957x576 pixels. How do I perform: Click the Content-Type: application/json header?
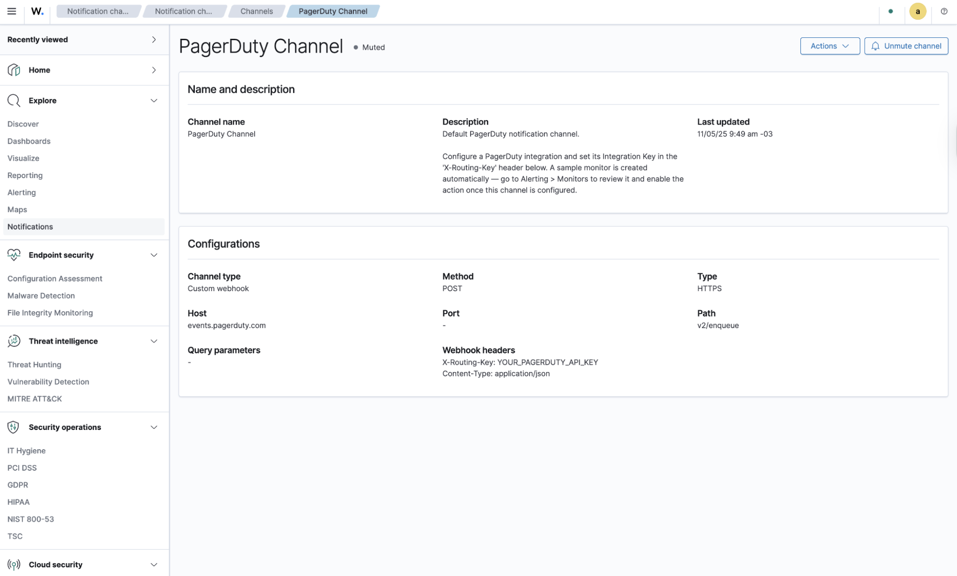pos(496,373)
